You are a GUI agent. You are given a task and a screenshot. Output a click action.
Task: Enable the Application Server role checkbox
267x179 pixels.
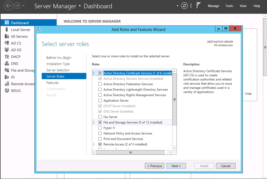pyautogui.click(x=100, y=100)
